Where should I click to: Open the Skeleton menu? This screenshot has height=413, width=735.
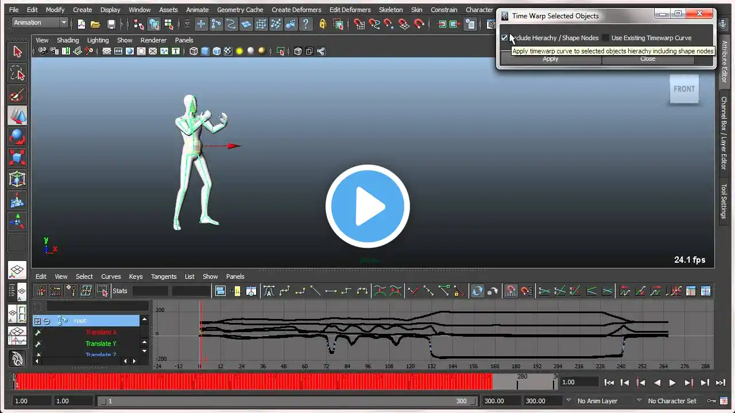click(x=390, y=10)
